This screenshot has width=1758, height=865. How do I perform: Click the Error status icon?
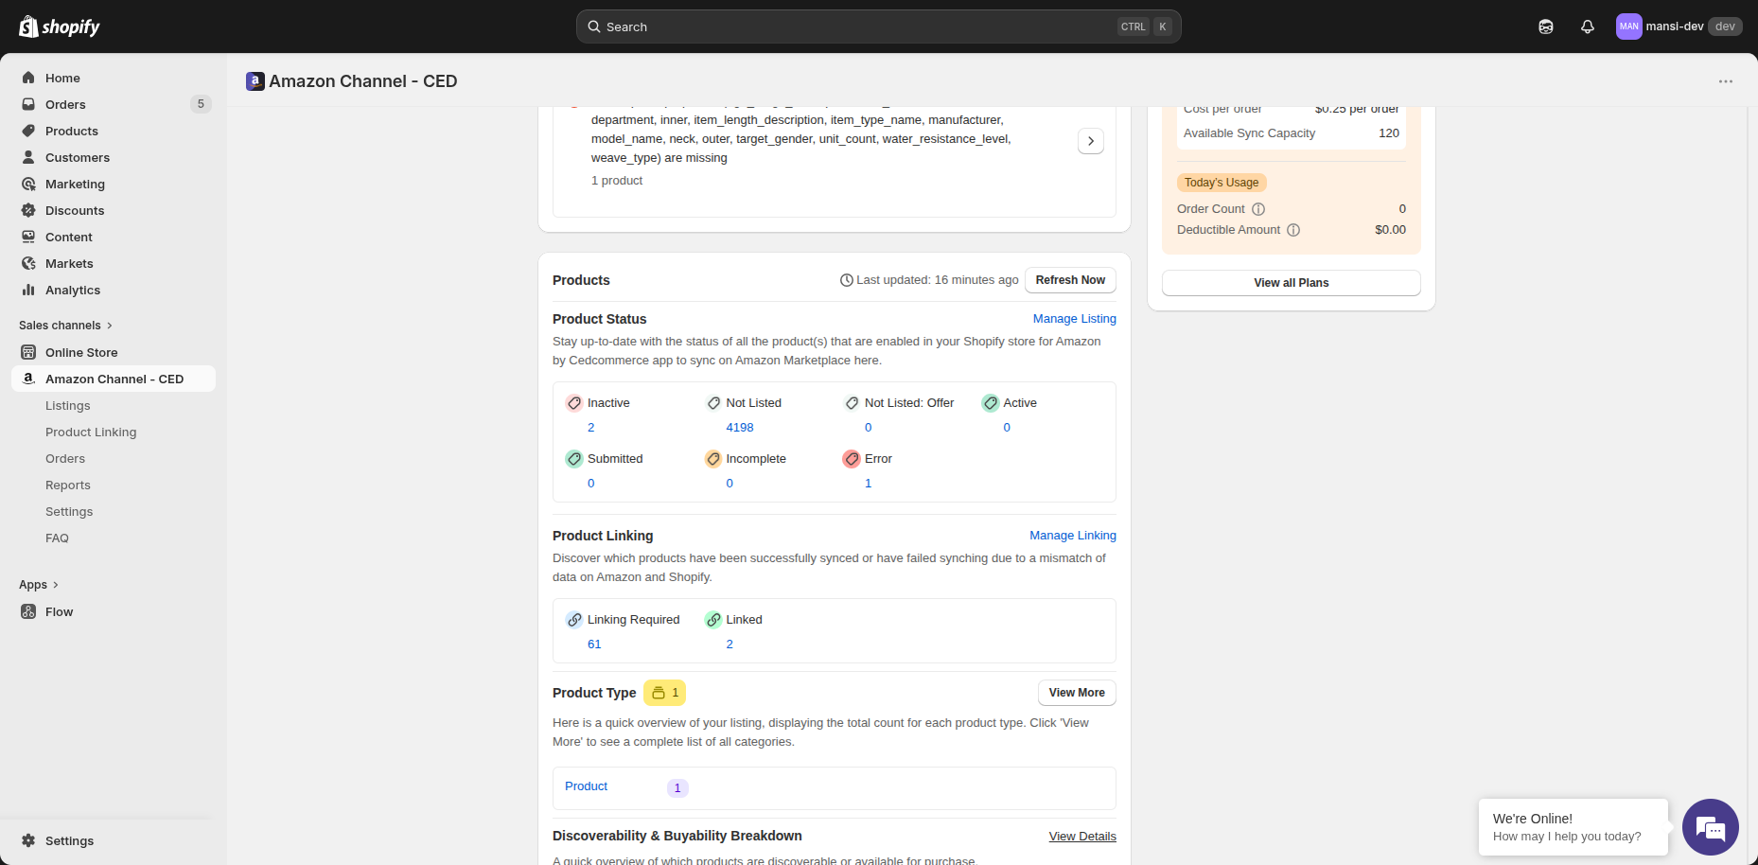pyautogui.click(x=852, y=459)
